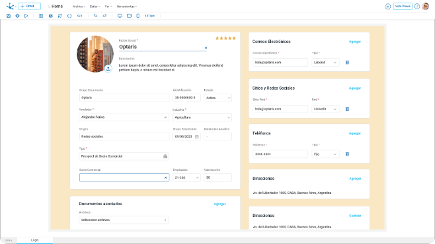Click the Identificación number field
435x244 pixels.
pos(186,98)
